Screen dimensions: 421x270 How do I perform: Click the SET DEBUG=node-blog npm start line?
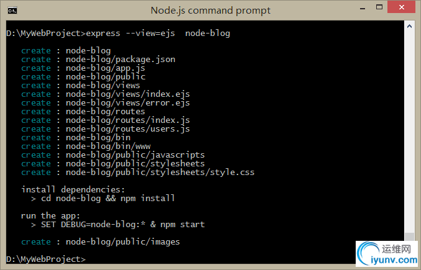pos(118,225)
